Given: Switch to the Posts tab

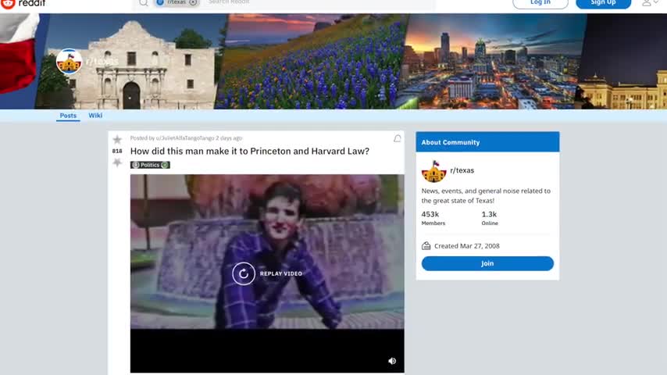Looking at the screenshot, I should point(68,116).
